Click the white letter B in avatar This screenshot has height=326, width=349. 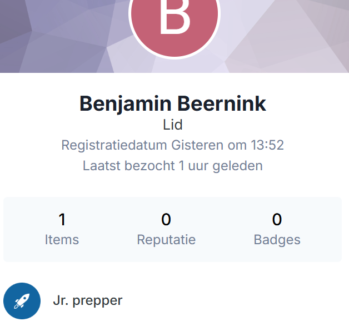coord(175,16)
